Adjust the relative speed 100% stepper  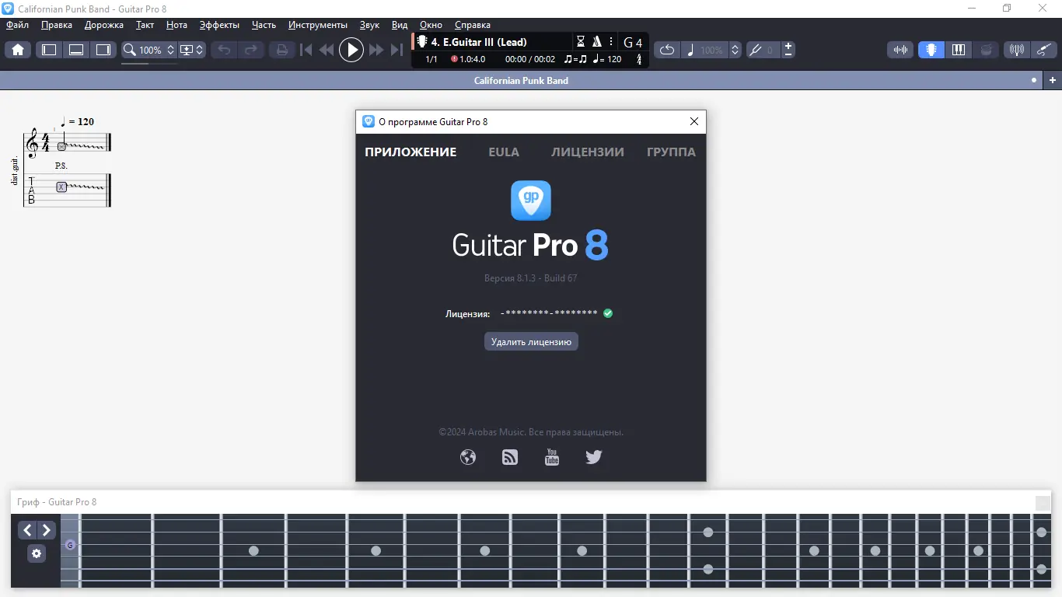tap(735, 50)
